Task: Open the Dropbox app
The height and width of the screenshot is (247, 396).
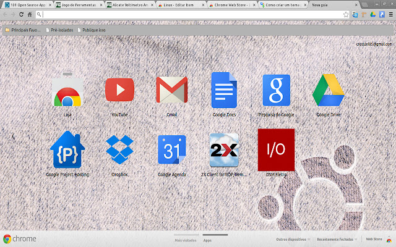Action: [x=119, y=149]
